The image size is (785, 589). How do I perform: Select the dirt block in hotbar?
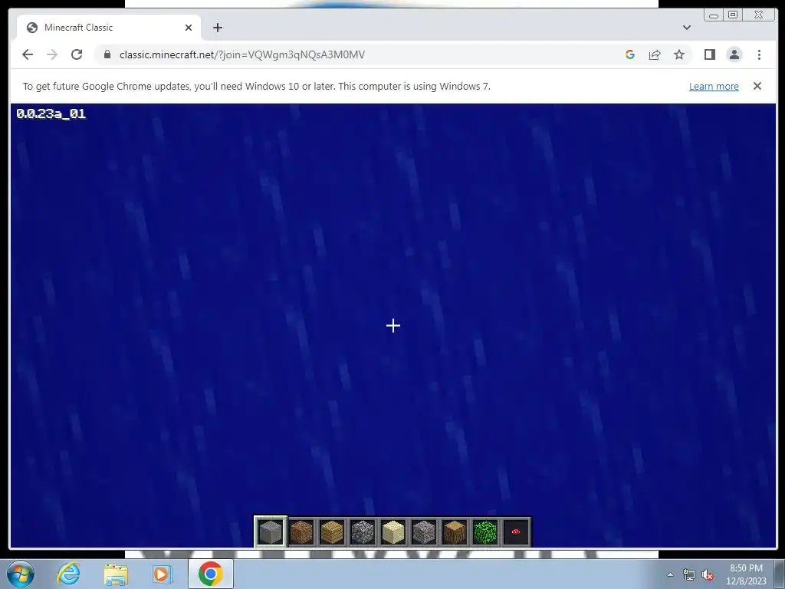tap(301, 532)
